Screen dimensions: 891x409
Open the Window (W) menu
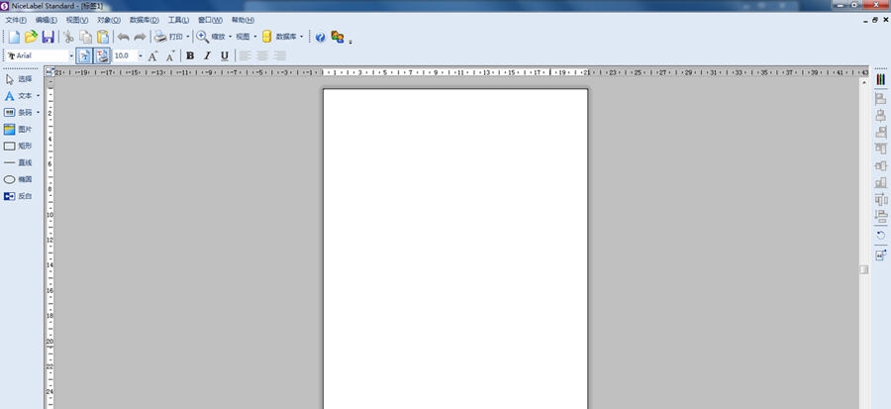tap(210, 20)
